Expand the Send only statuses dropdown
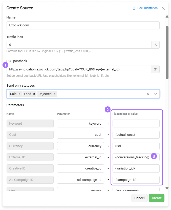The width and height of the screenshot is (171, 210). [x=156, y=94]
